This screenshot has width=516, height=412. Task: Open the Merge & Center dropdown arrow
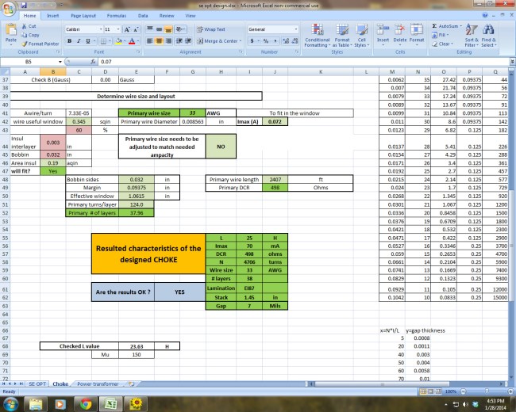pyautogui.click(x=241, y=40)
